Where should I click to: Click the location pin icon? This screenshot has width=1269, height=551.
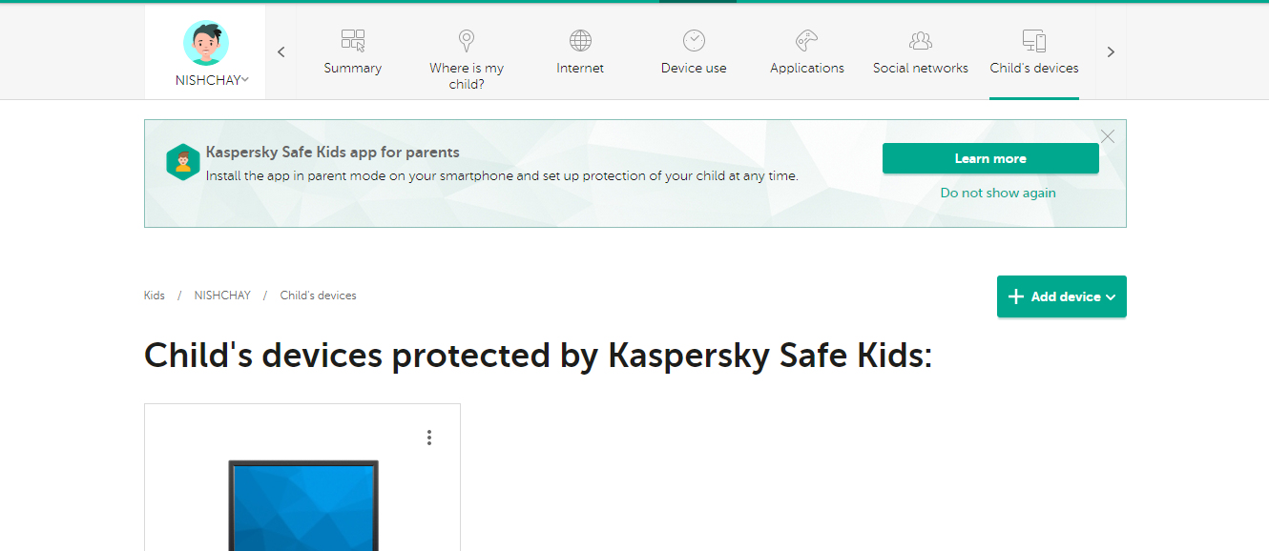coord(466,40)
